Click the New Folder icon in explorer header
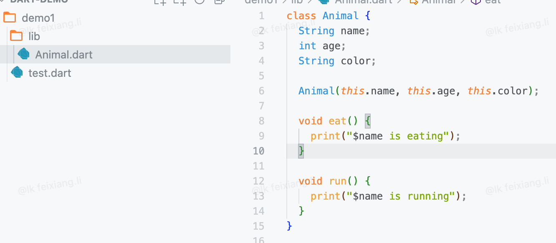This screenshot has width=556, height=243. 180,1
